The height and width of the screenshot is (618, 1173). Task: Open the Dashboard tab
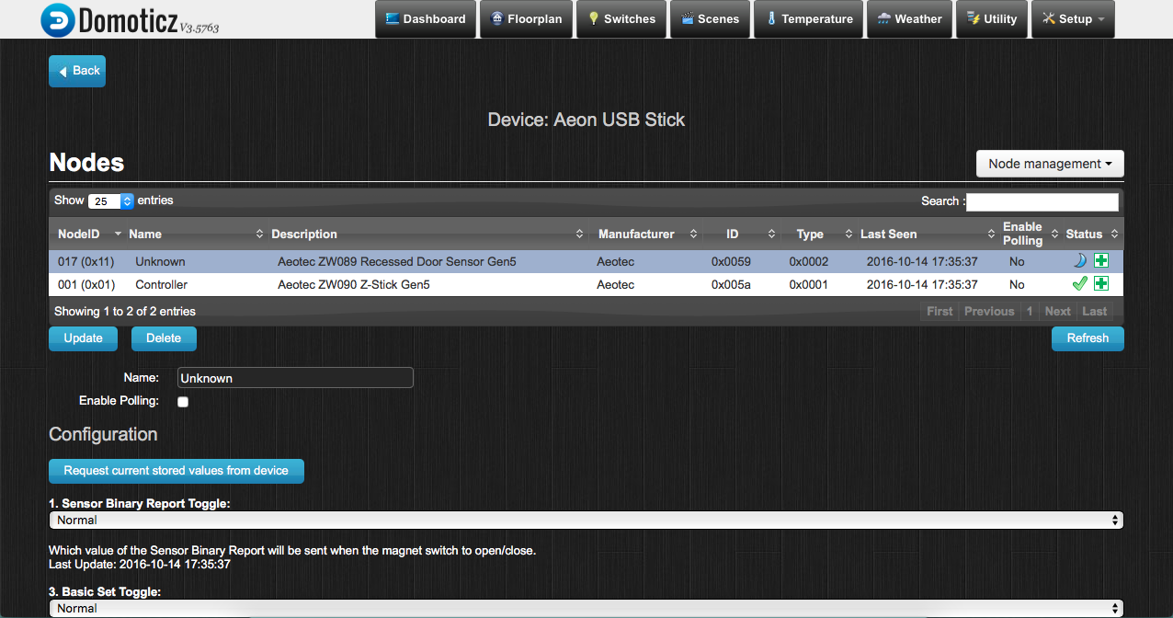(427, 18)
